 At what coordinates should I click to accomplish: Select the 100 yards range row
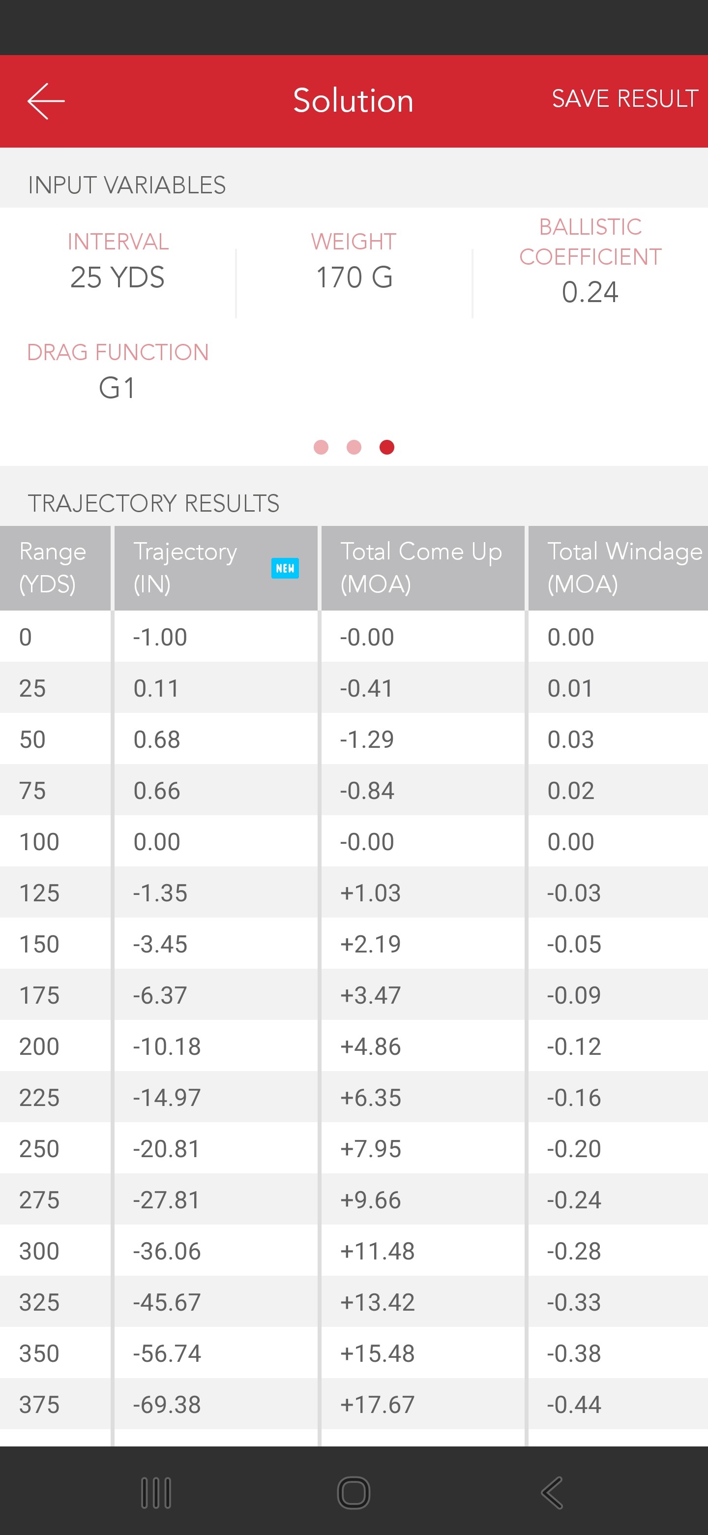pyautogui.click(x=354, y=841)
